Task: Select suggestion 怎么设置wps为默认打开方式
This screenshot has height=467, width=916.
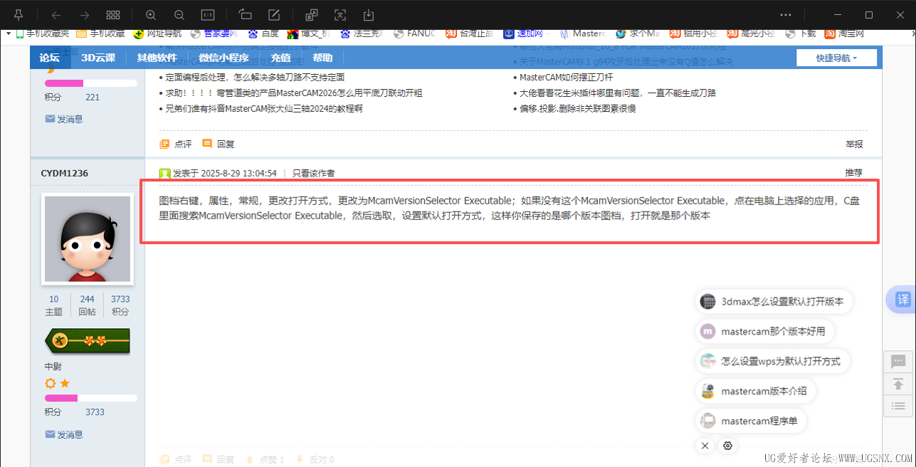Action: (x=772, y=362)
